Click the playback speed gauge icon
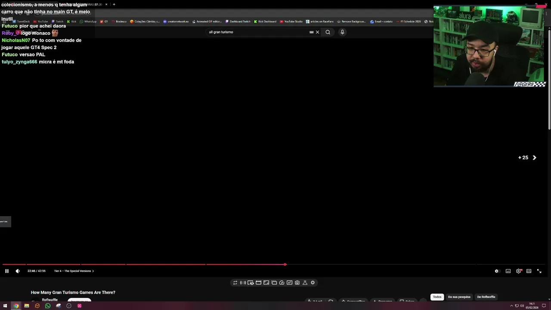This screenshot has height=310, width=551. coord(282,282)
